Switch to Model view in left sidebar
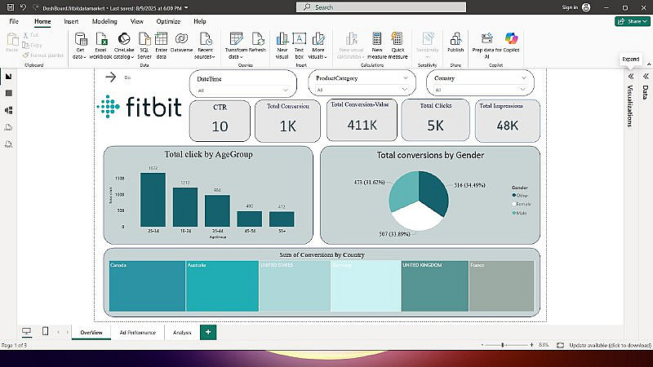Screen dimensions: 653x367 8,110
